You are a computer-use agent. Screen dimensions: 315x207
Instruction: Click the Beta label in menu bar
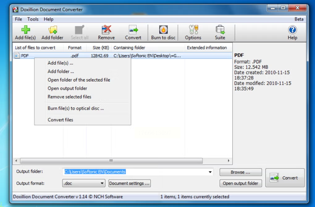click(x=299, y=19)
